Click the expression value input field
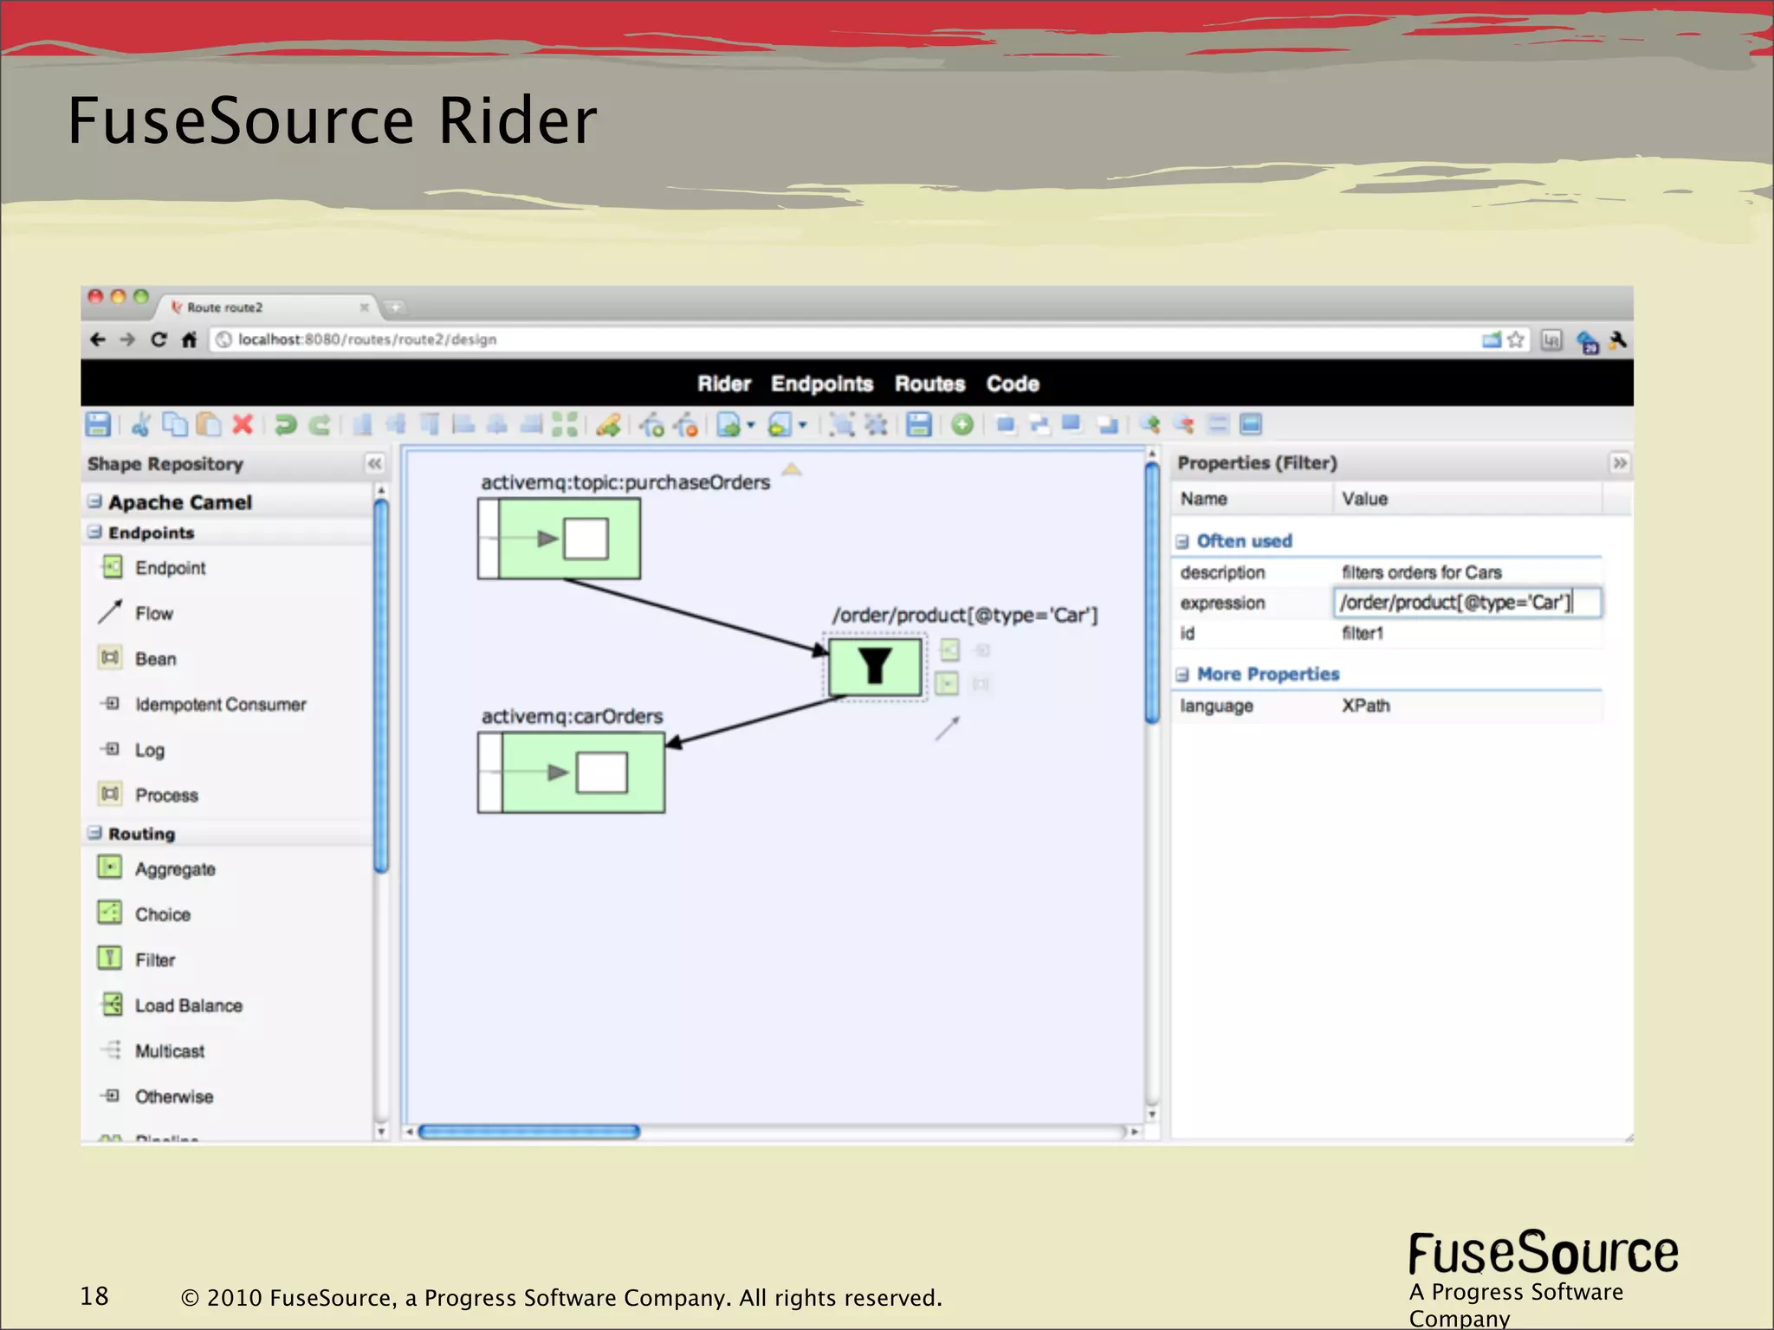 click(x=1466, y=603)
